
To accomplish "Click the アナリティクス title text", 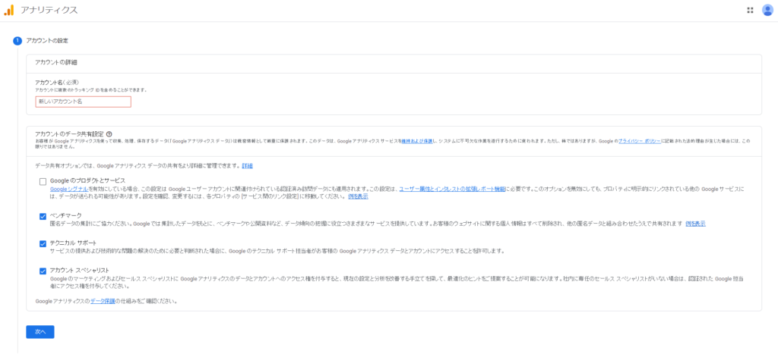I will (49, 10).
